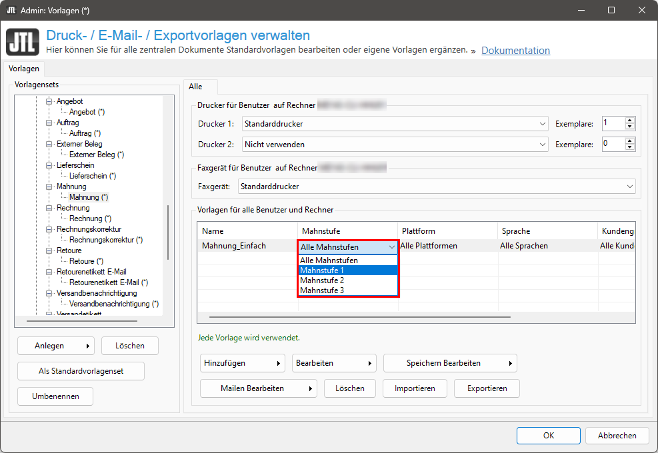Increase Exemplare for Drucker 2
Viewport: 658px width, 453px height.
pyautogui.click(x=629, y=141)
